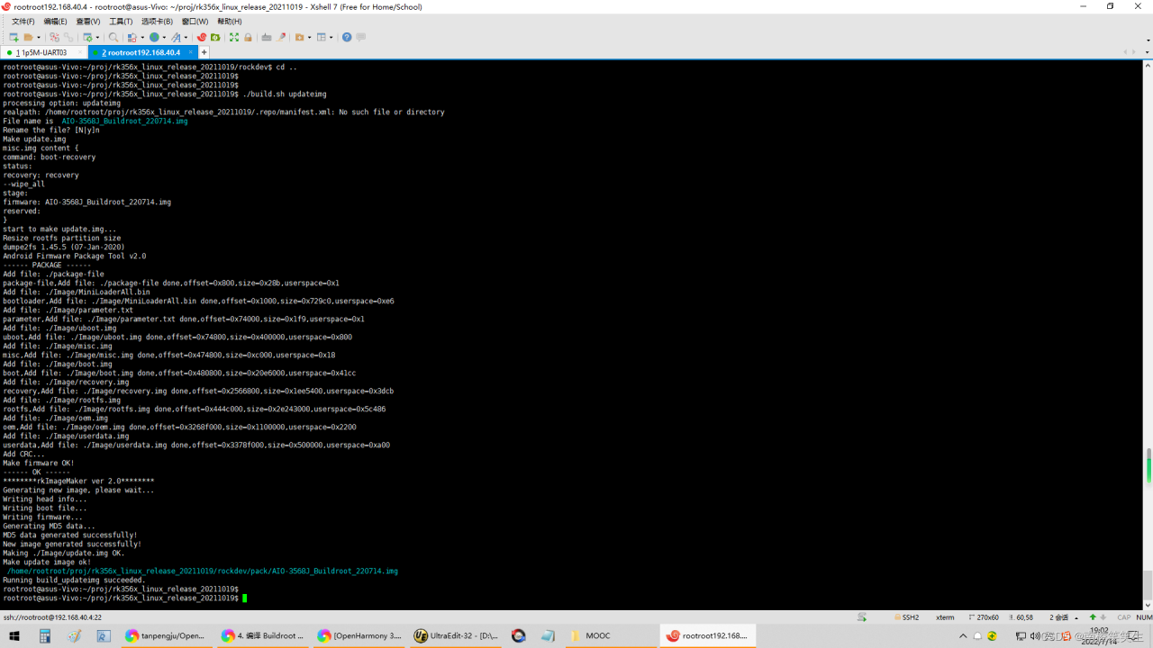Click the 2 会话 sessions status entry
The height and width of the screenshot is (648, 1153).
[x=1059, y=617]
